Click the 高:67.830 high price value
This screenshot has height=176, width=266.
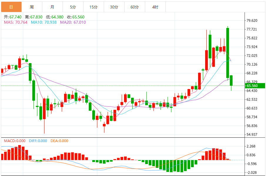(34, 17)
